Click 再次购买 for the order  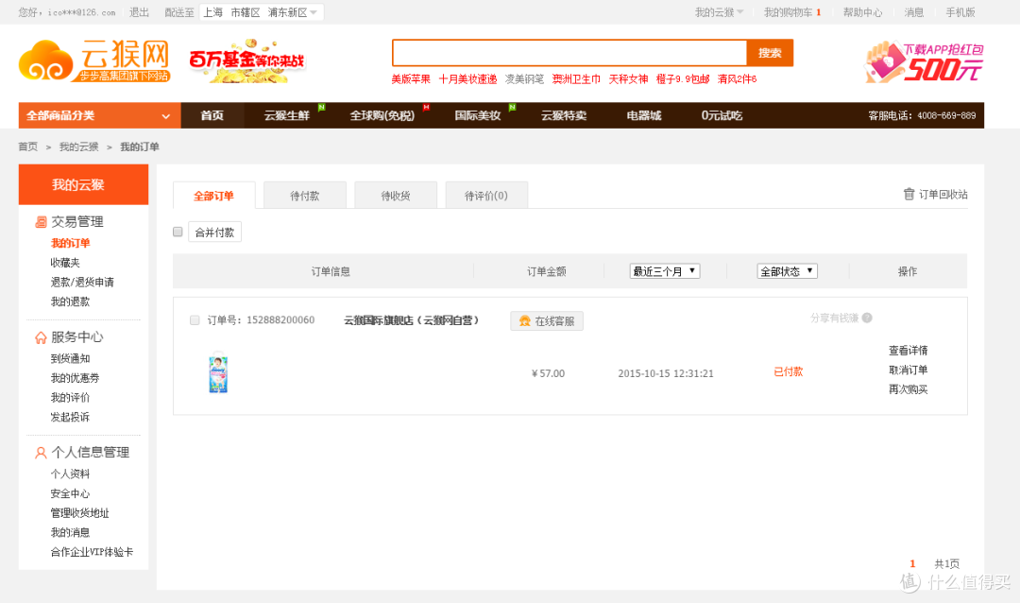click(909, 389)
